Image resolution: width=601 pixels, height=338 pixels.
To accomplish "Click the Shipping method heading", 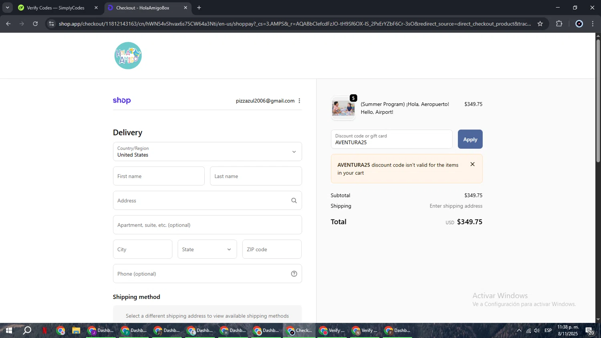I will (x=136, y=297).
